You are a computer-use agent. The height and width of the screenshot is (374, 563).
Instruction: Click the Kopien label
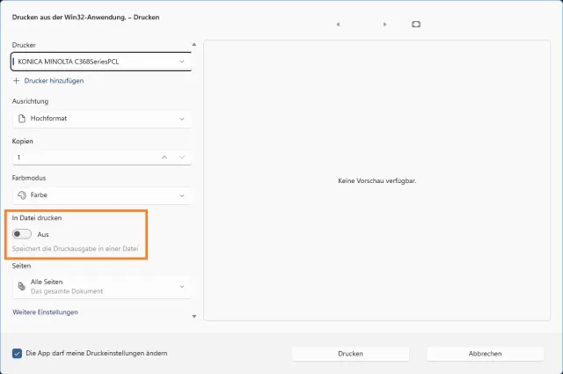click(23, 141)
